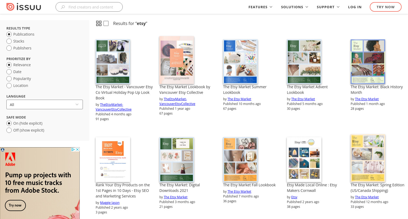Open The Etsy Market author under Advent Lookbook
This screenshot has width=408, height=219.
(303, 99)
